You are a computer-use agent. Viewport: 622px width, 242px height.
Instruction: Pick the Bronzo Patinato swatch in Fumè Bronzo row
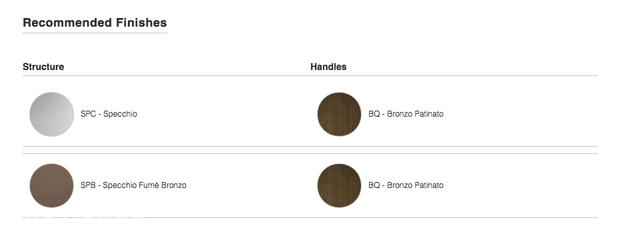339,185
